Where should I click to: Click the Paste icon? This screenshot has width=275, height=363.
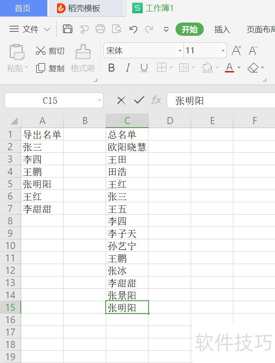(x=17, y=52)
